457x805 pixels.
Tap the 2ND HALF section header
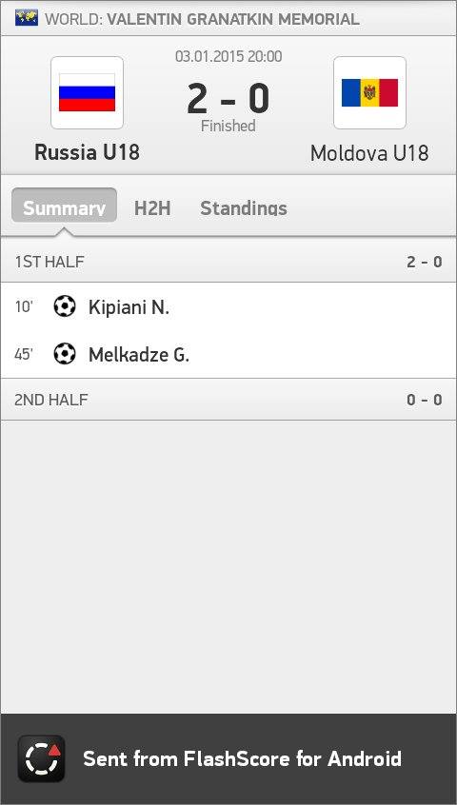tap(228, 400)
